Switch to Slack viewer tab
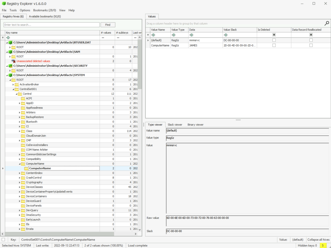 click(175, 125)
